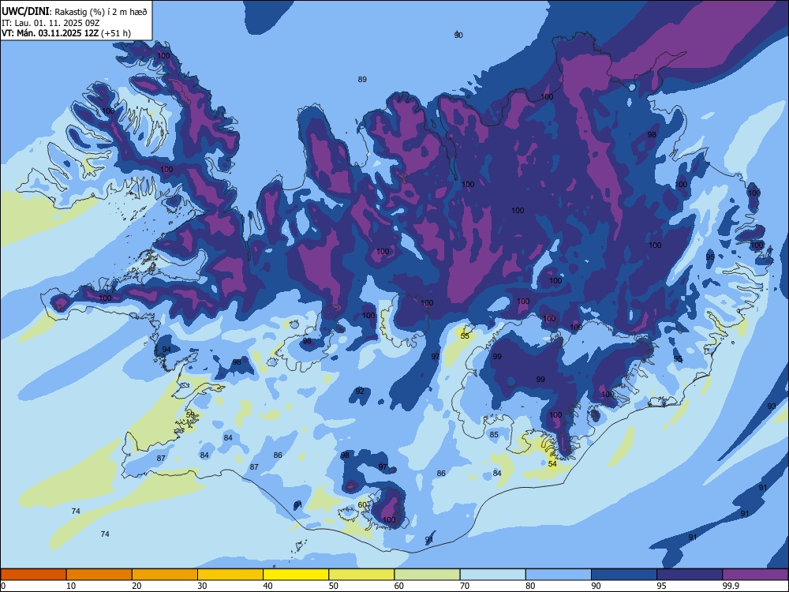The image size is (789, 592).
Task: Select the medium blue 90–95 legend swatch
Action: click(624, 575)
